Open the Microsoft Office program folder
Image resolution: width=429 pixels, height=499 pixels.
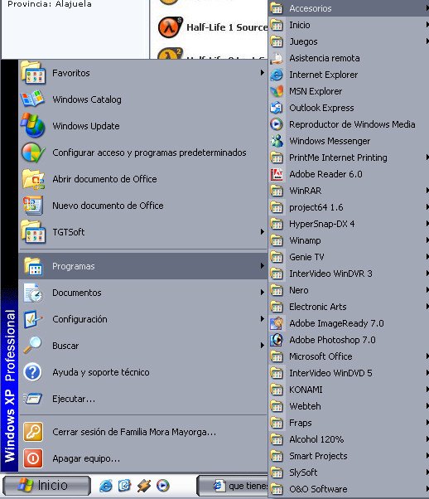pos(349,356)
